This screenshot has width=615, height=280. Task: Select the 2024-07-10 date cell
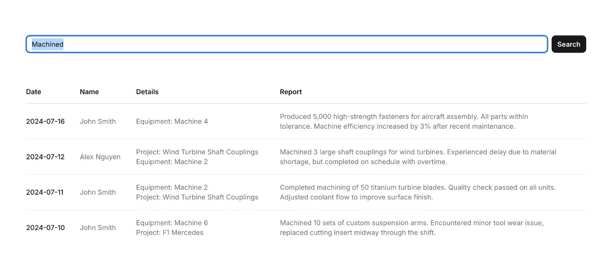pos(45,227)
